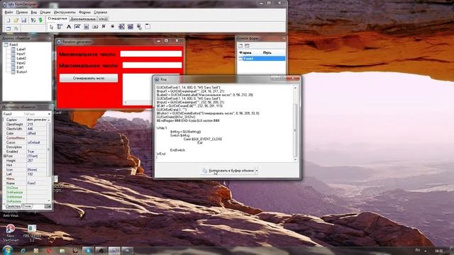Switch to the Свойства inspector tab
The height and width of the screenshot is (255, 454).
pyautogui.click(x=13, y=206)
